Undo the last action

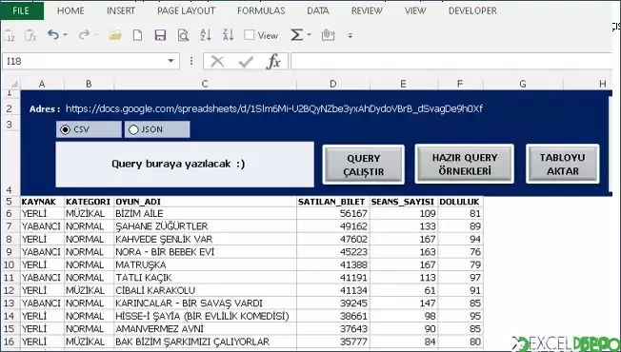[52, 35]
